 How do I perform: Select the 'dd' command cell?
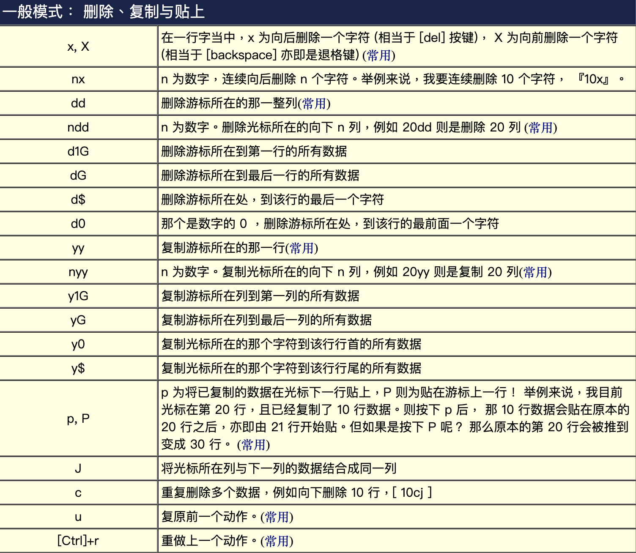point(78,103)
